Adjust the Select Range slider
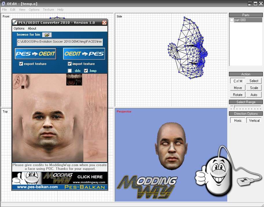 click(234, 107)
